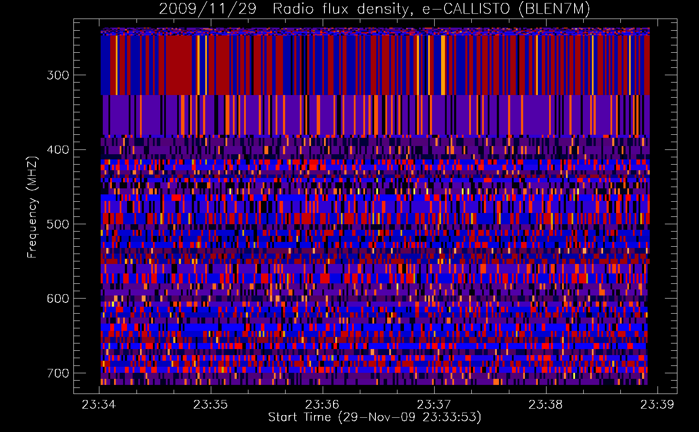
Task: Click the plot title text '2009/11/29 Radio flux density, e-CALLISTO (BLEN7M)'
Action: [375, 9]
